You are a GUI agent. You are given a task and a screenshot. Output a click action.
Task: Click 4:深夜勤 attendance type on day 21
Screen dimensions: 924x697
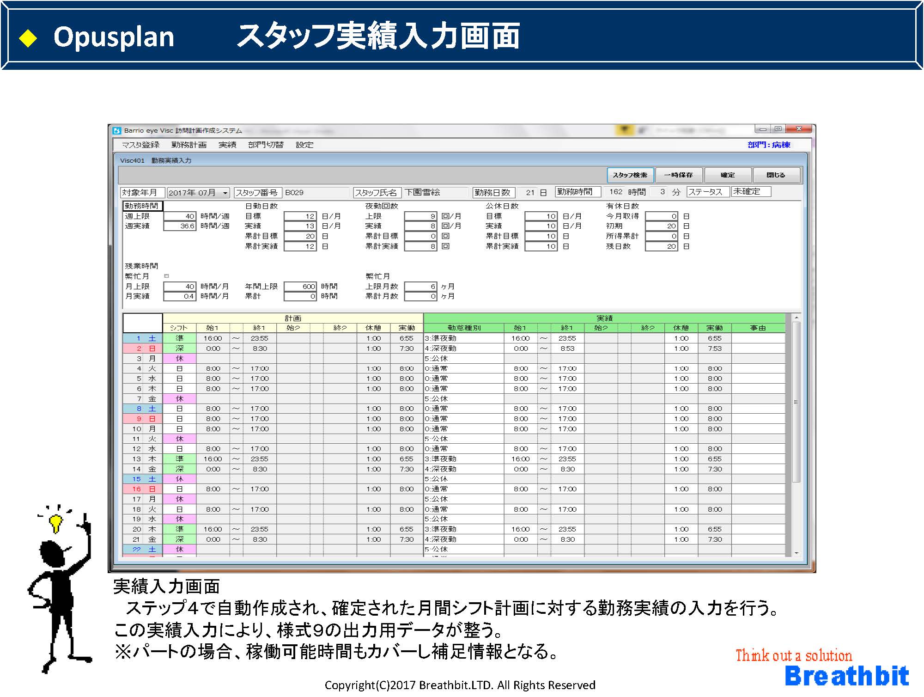click(x=464, y=539)
